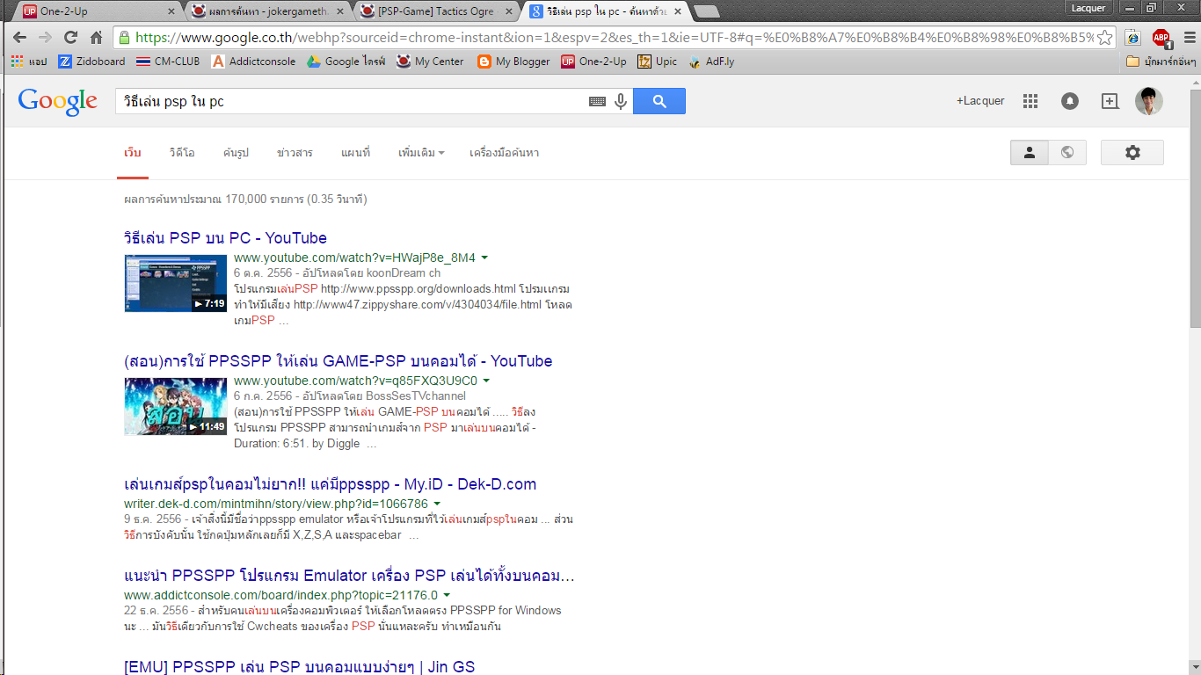Open the account profile photo
Image resolution: width=1201 pixels, height=675 pixels.
1149,101
